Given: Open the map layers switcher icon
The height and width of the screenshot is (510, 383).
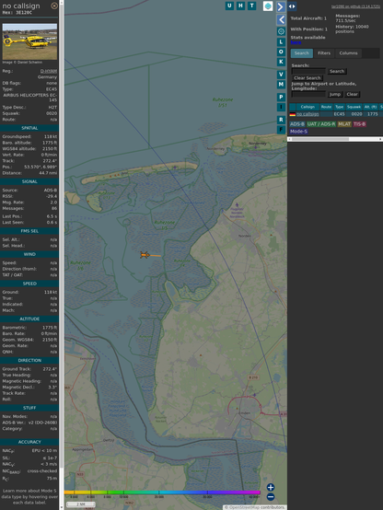Looking at the screenshot, I should coord(268,6).
